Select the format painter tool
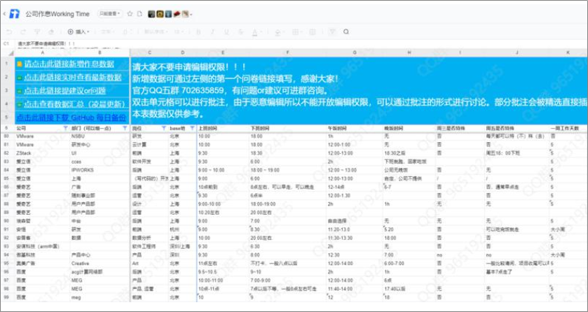This screenshot has height=312, width=588. coord(37,31)
